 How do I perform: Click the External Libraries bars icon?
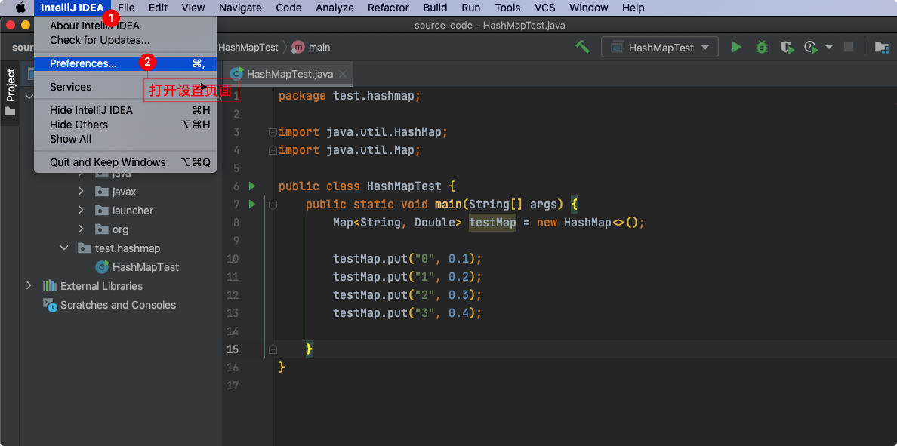[x=50, y=285]
